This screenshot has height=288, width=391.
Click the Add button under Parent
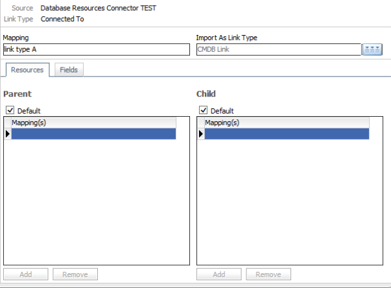26,274
